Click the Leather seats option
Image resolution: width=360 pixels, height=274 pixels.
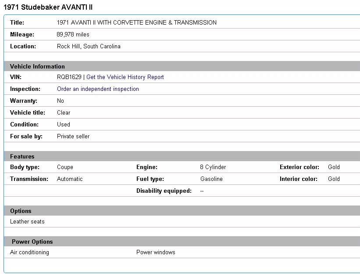tap(27, 222)
